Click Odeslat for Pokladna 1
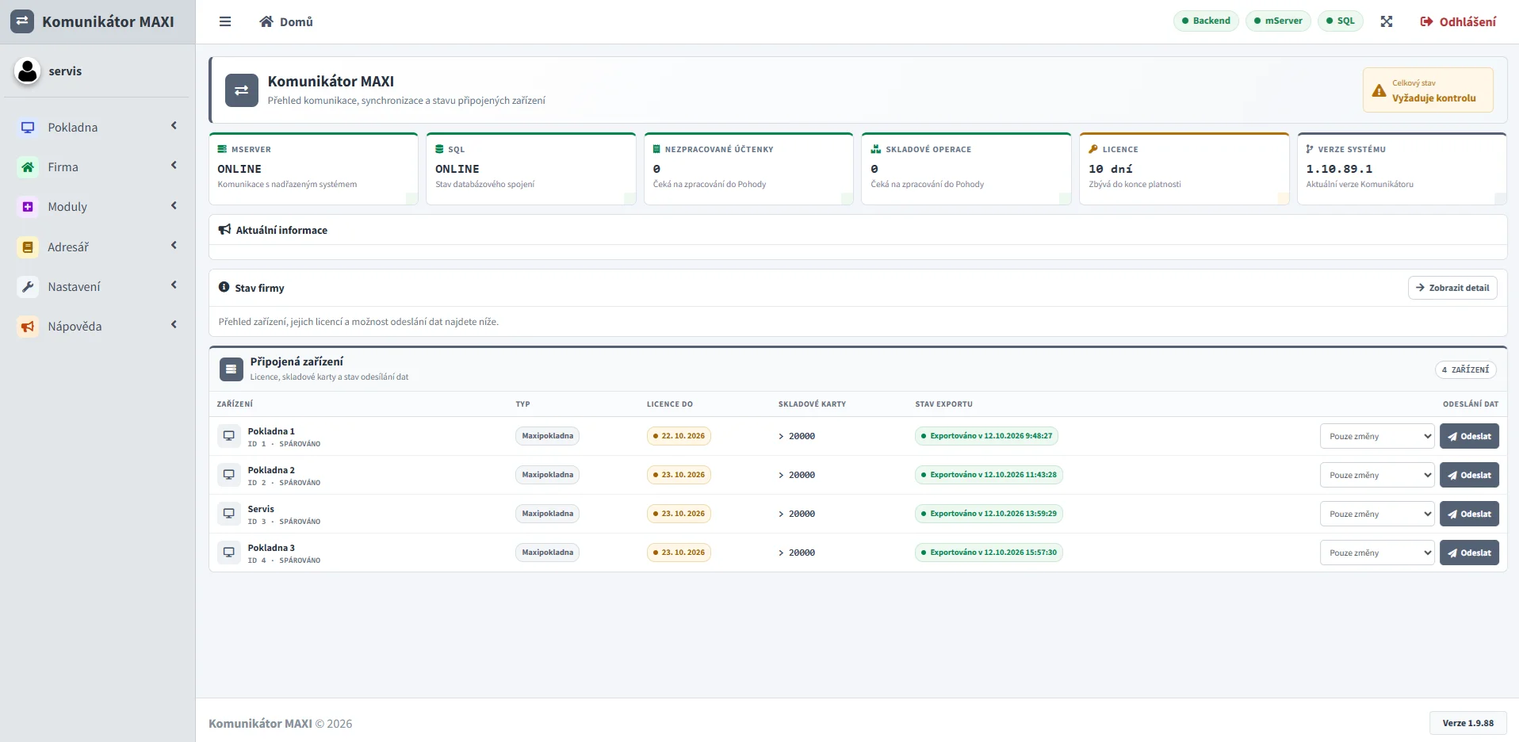The width and height of the screenshot is (1519, 742). pos(1469,436)
